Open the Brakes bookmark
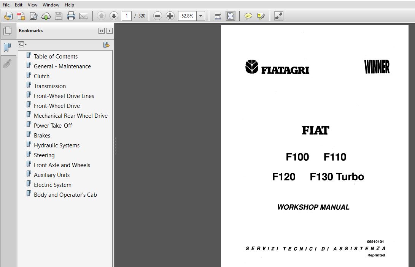Image resolution: width=415 pixels, height=267 pixels. click(42, 136)
